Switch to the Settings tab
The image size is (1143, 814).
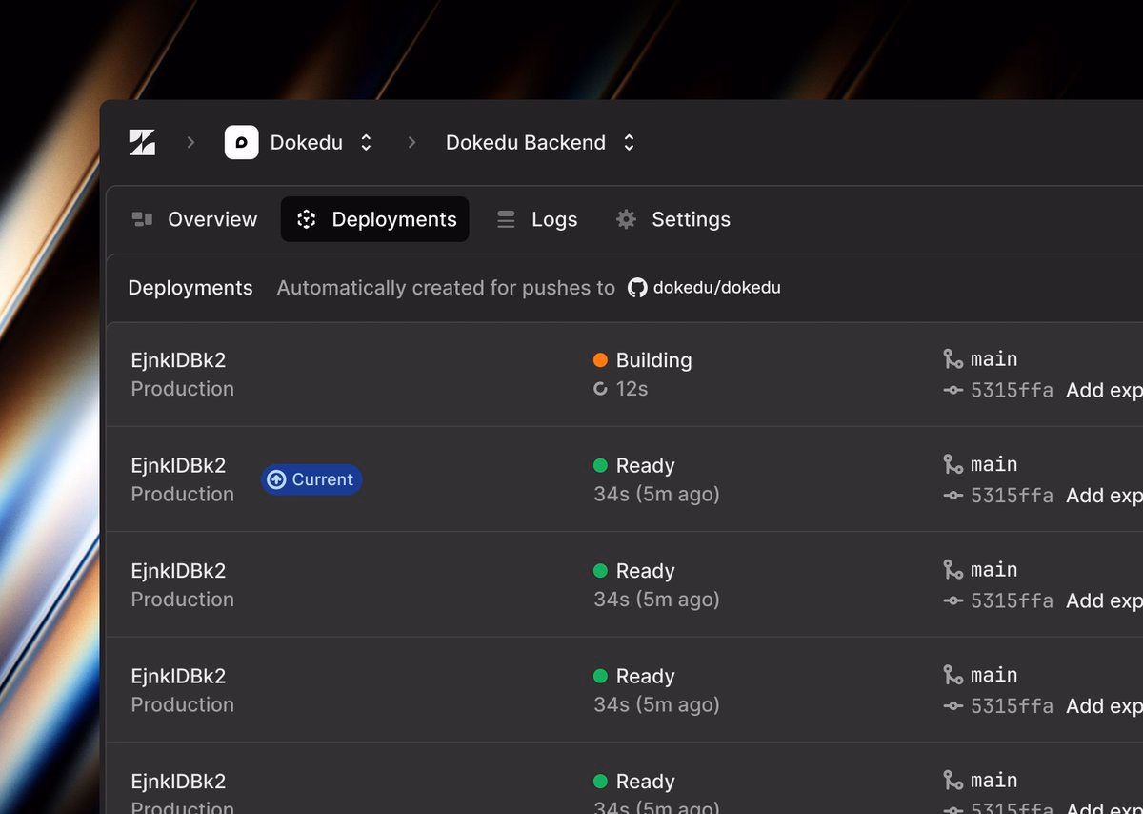coord(673,219)
